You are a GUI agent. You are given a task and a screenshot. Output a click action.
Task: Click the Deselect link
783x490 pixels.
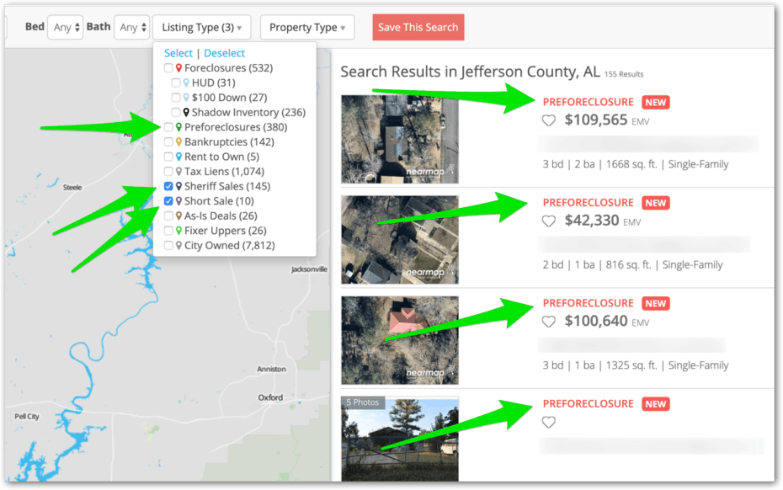[x=224, y=53]
